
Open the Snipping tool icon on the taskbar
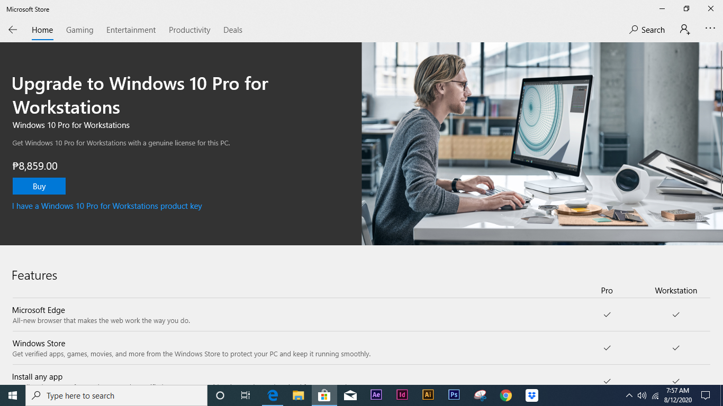[x=480, y=395]
